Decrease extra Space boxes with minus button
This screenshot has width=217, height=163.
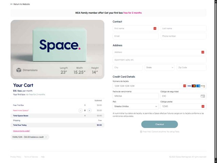point(80,110)
